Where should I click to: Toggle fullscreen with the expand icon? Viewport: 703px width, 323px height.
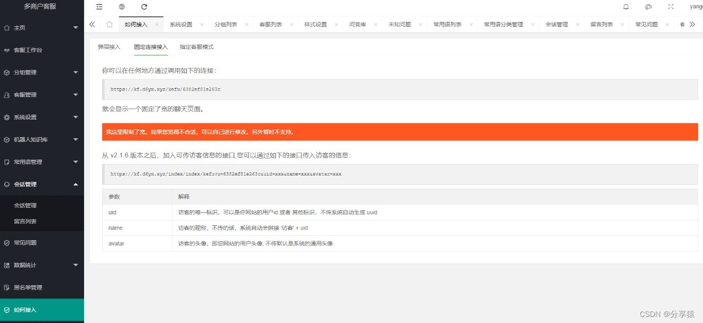click(671, 7)
